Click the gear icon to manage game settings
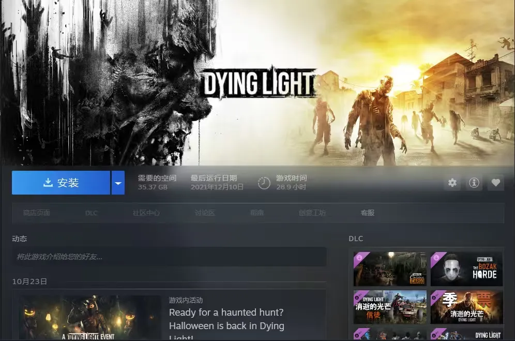 coord(452,183)
